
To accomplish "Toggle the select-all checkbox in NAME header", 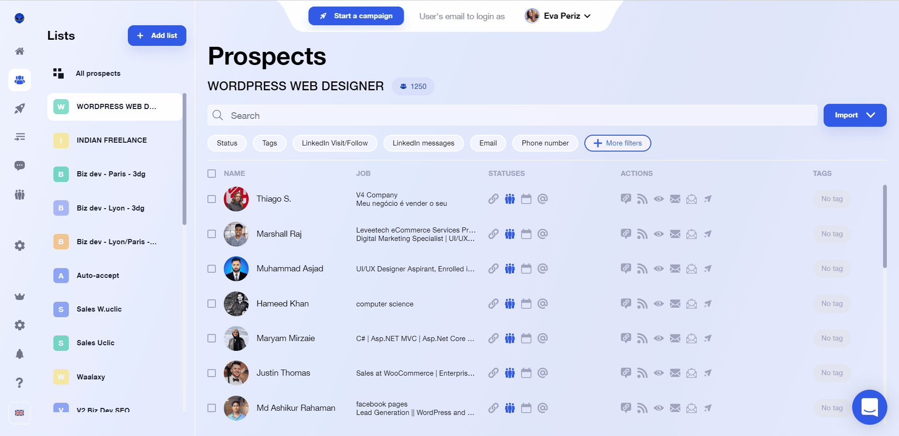I will coord(212,174).
